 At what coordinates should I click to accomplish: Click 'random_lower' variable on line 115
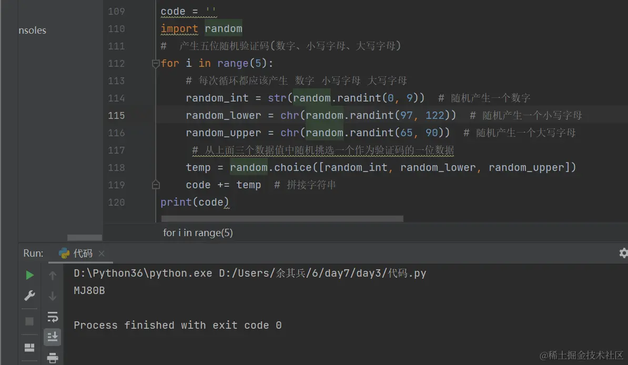(224, 115)
